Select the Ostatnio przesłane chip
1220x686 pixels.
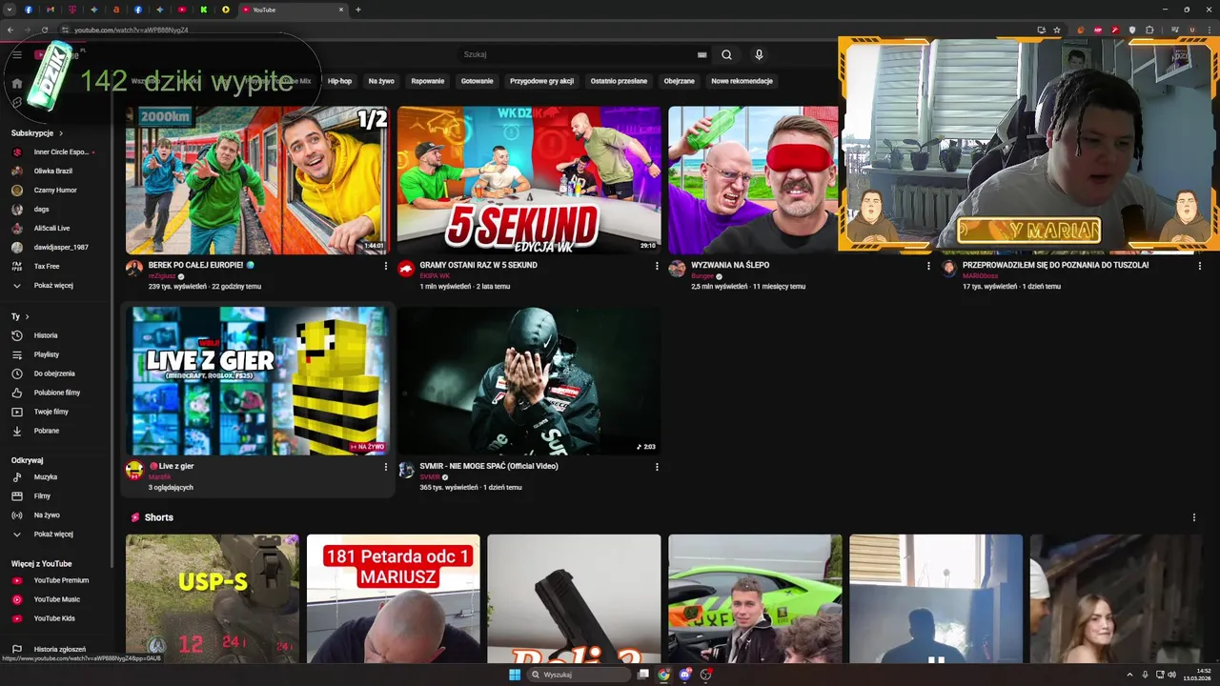pos(619,81)
